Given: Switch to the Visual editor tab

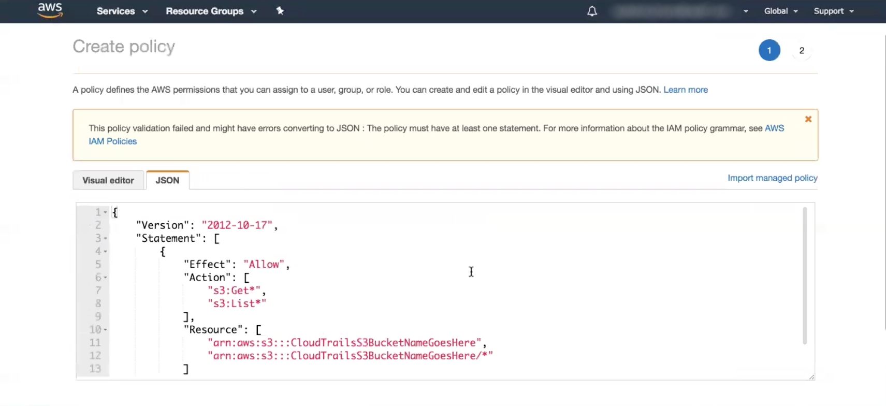Looking at the screenshot, I should coord(108,180).
